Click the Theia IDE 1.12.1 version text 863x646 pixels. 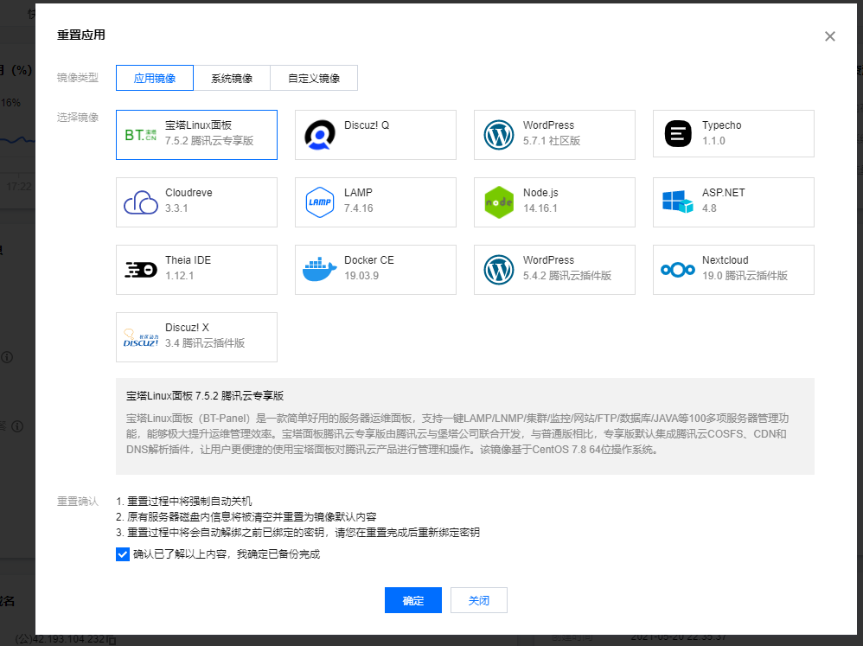(x=179, y=276)
